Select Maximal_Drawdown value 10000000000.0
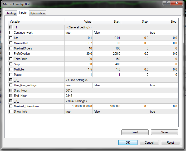Image resolution: width=186 pixels, height=151 pixels. pyautogui.click(x=79, y=106)
